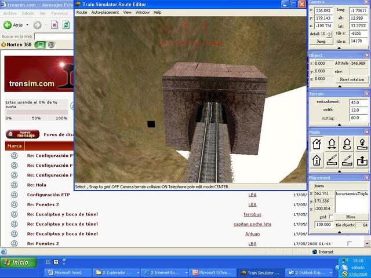Image resolution: width=371 pixels, height=278 pixels.
Task: Select the terrain paint pencil icon
Action: pyautogui.click(x=347, y=160)
